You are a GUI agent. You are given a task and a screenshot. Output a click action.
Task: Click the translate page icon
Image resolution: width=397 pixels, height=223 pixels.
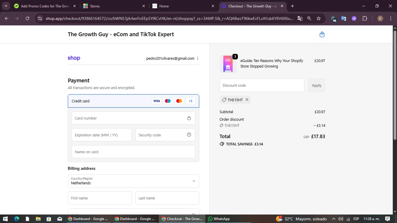(300, 19)
